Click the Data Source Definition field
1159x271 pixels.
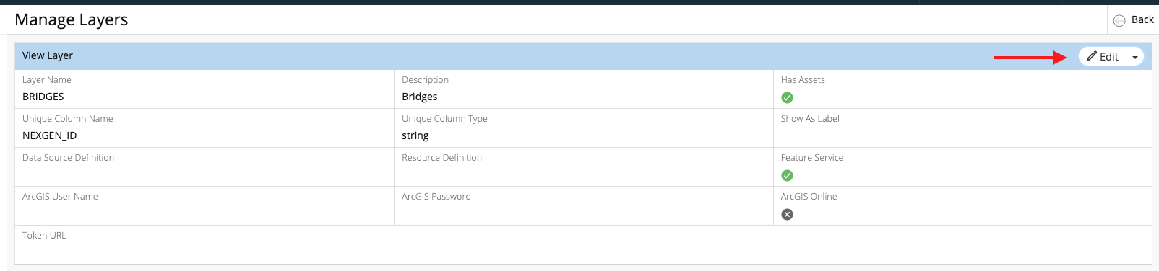[204, 166]
